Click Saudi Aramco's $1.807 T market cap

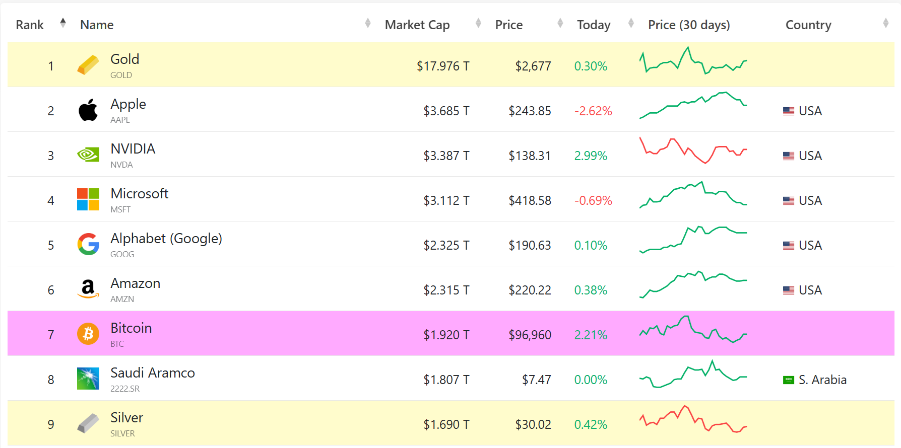tap(446, 380)
